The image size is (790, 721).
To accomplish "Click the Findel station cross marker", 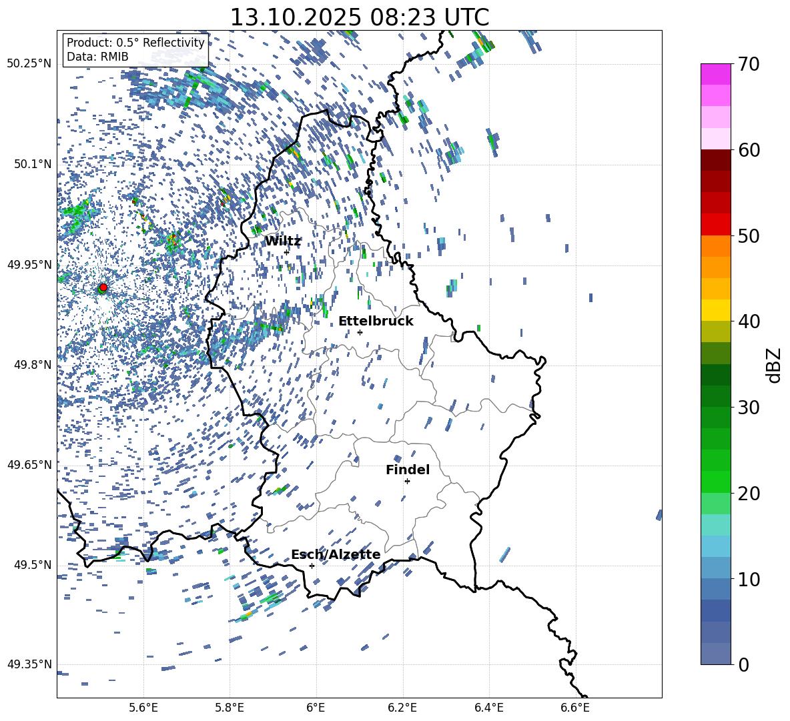I will coord(407,482).
